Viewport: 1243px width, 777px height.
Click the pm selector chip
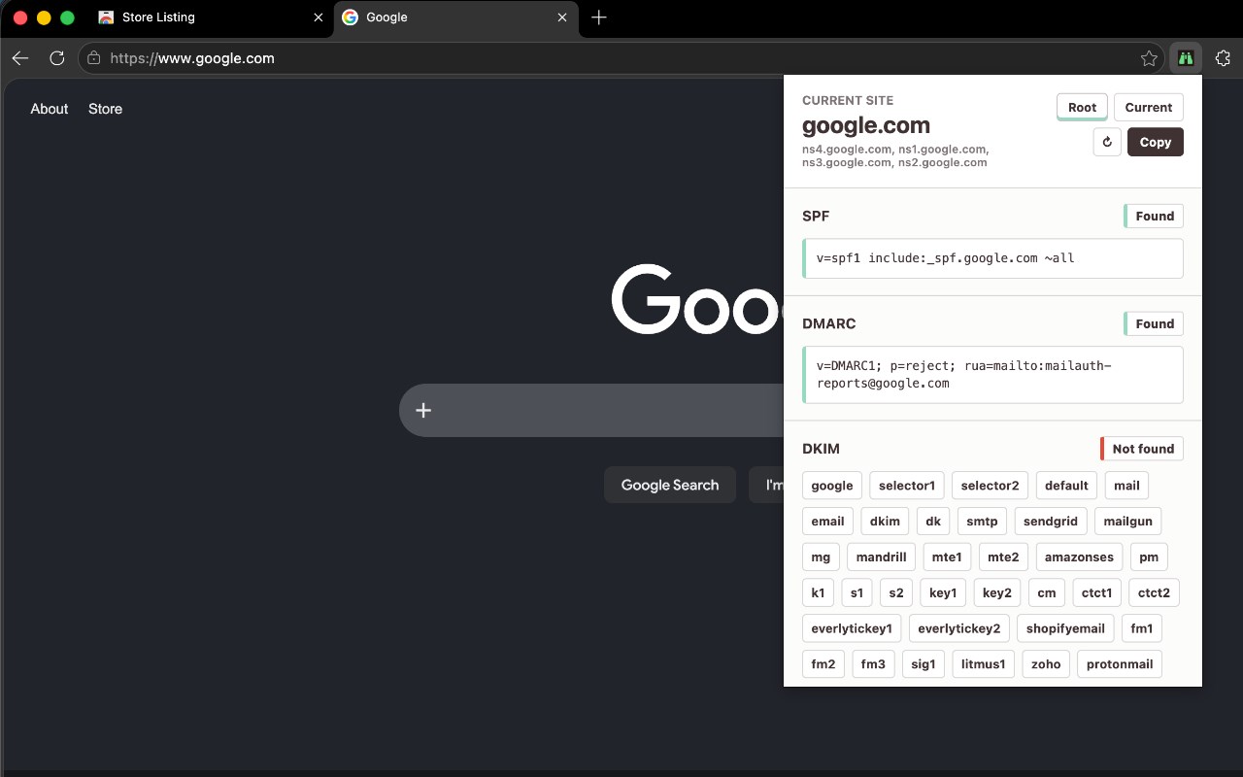click(x=1149, y=557)
